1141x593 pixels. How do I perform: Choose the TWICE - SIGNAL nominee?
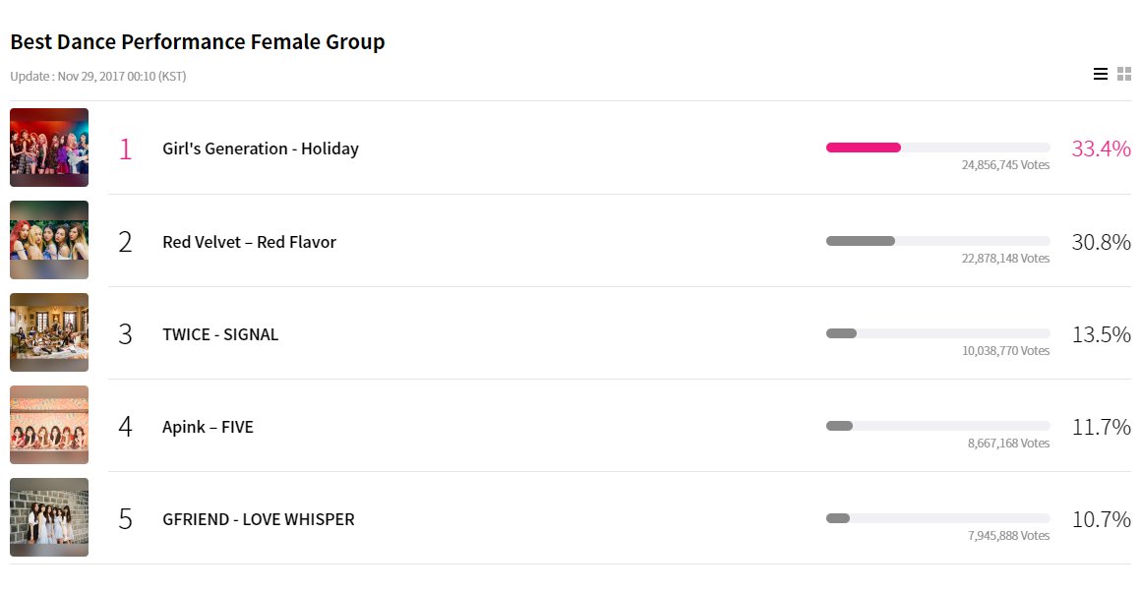(x=220, y=334)
